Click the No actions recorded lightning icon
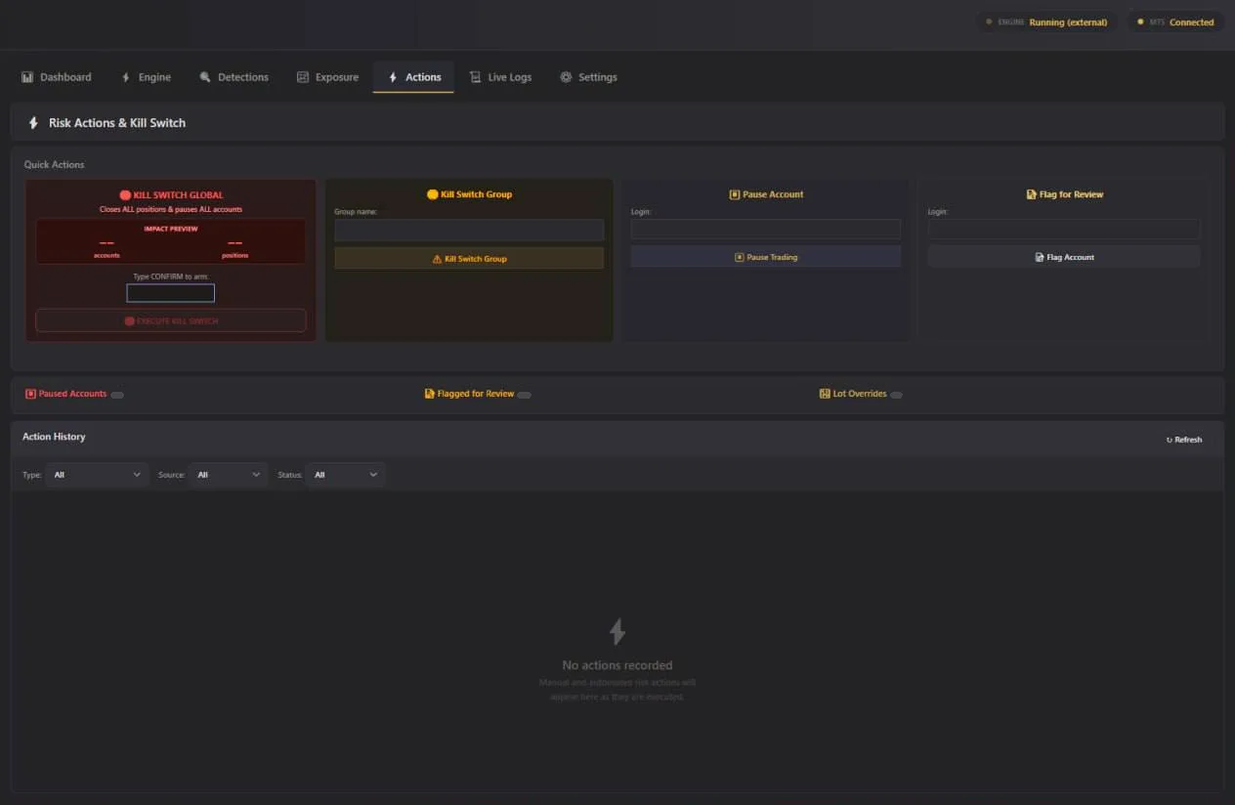 click(617, 631)
